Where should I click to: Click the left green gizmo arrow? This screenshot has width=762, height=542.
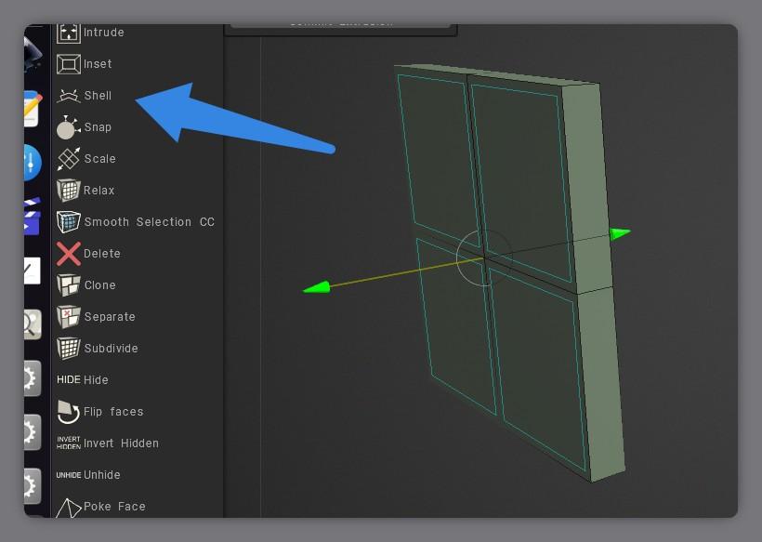coord(316,287)
